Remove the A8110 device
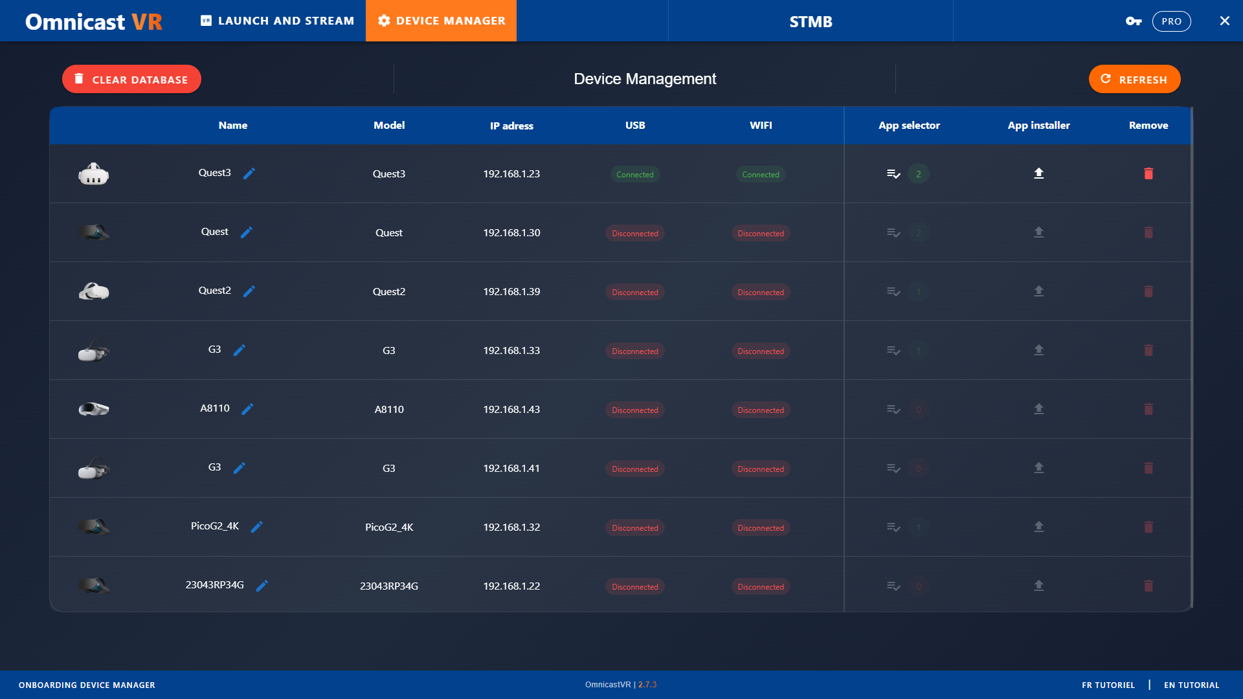 click(x=1148, y=409)
